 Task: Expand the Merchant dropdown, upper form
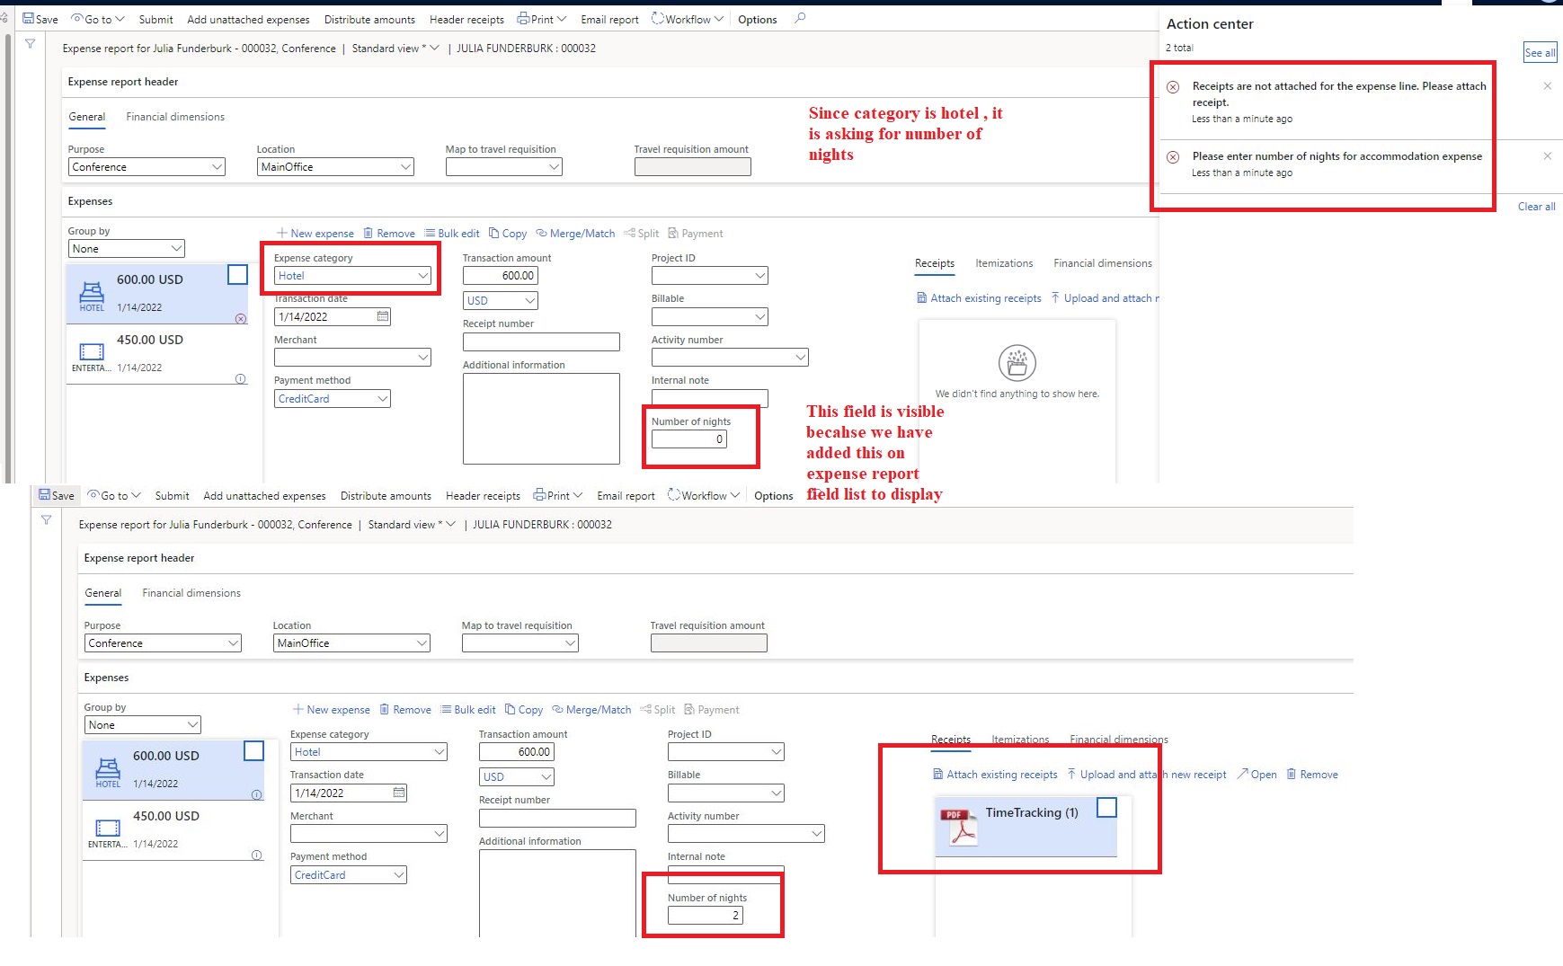422,358
